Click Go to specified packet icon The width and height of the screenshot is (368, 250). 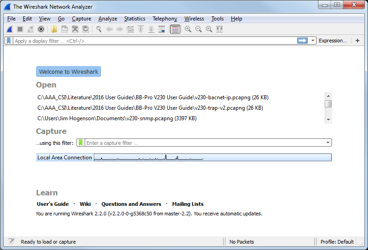coord(130,29)
